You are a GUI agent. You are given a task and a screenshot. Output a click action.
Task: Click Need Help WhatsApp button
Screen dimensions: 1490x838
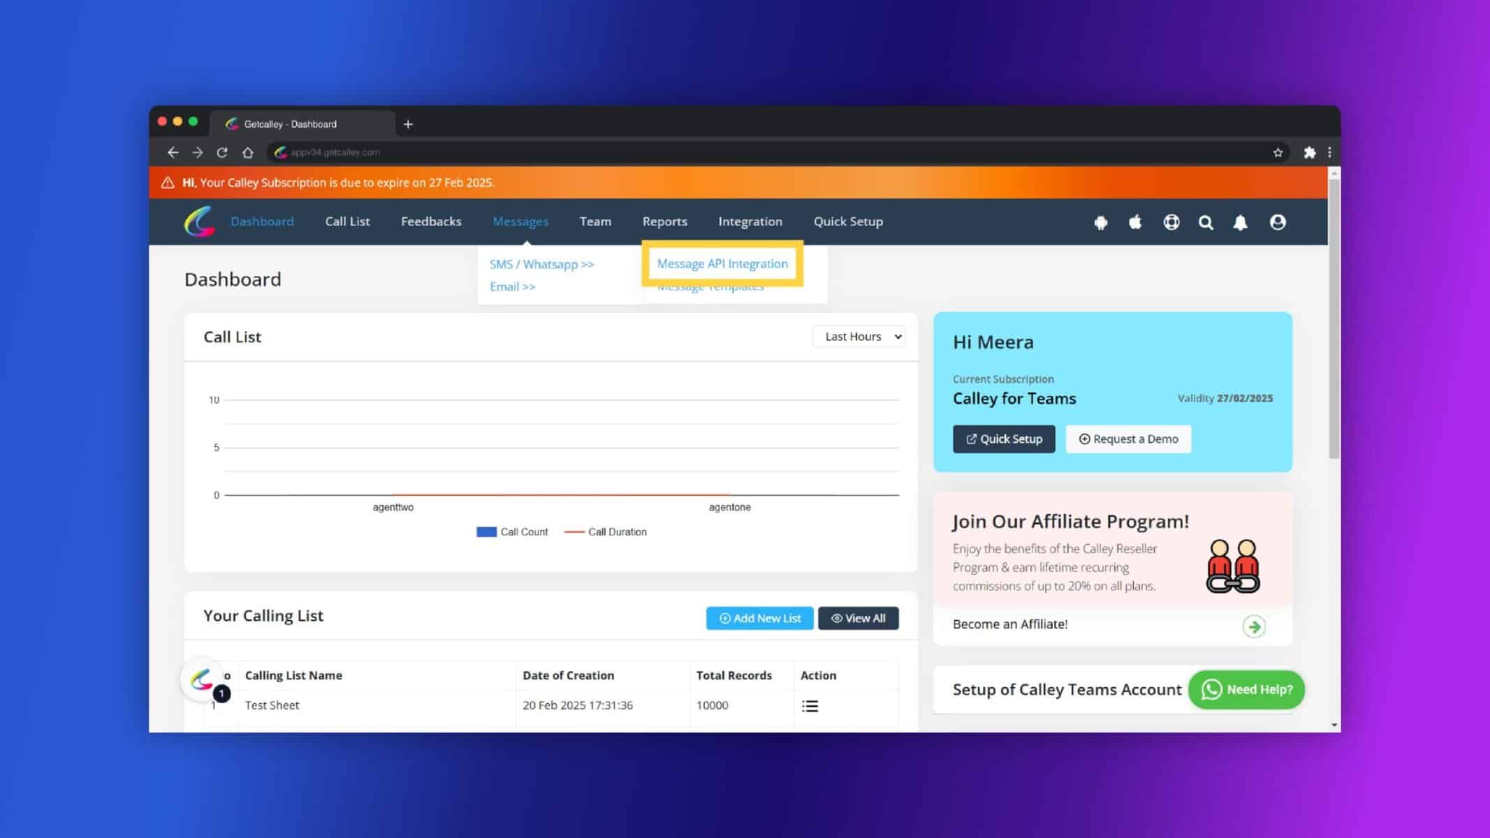[1246, 689]
